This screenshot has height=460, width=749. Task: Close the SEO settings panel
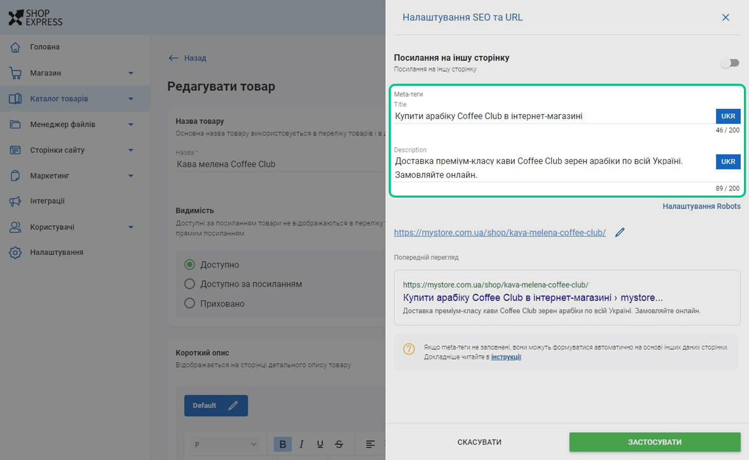pos(725,18)
